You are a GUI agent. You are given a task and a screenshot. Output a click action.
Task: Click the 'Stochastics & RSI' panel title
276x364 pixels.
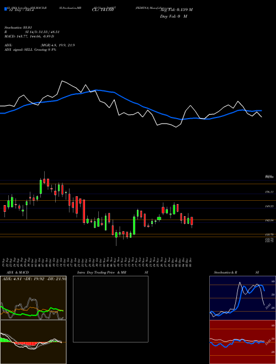[236, 272]
